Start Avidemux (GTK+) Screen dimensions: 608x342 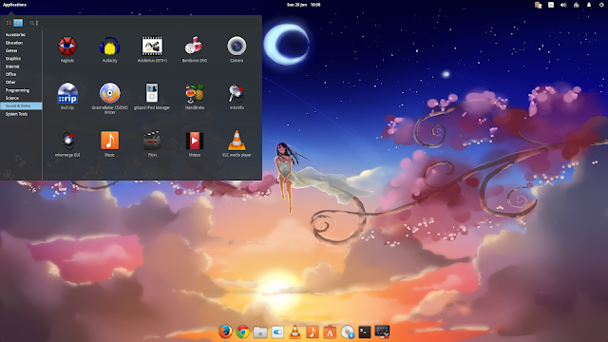[x=152, y=49]
